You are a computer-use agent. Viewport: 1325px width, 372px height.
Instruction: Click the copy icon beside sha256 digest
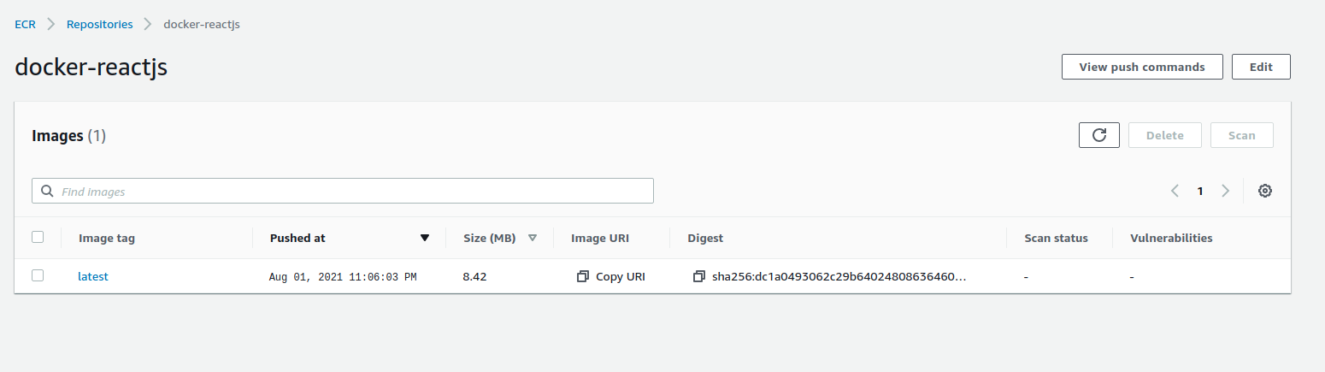(x=699, y=276)
